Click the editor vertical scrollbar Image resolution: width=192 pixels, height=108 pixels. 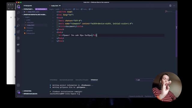(176, 34)
